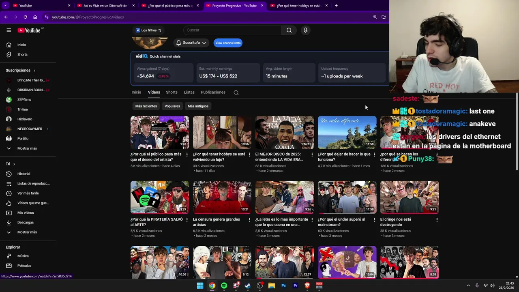Open Películas under Explorar

click(24, 266)
